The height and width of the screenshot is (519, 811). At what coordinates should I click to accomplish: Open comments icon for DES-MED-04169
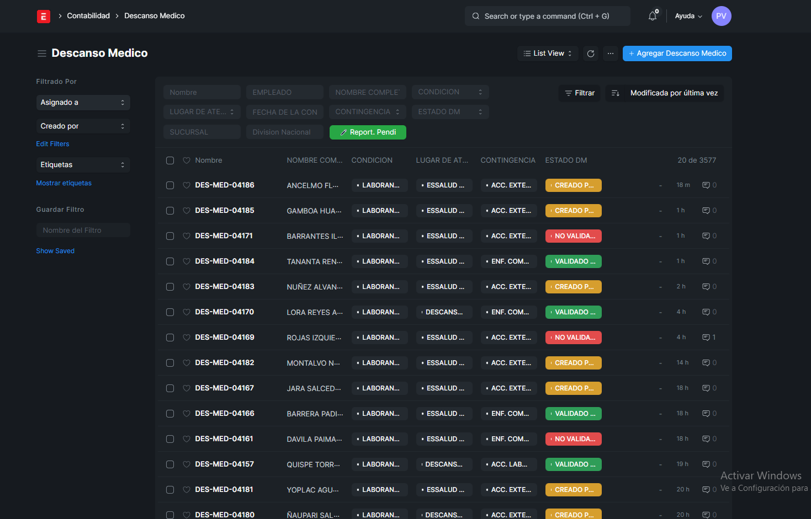click(x=706, y=338)
